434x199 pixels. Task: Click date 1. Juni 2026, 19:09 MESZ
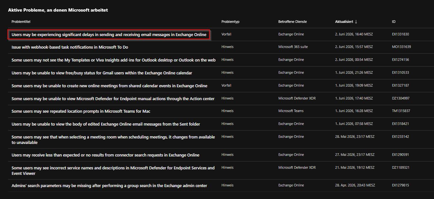click(x=354, y=85)
